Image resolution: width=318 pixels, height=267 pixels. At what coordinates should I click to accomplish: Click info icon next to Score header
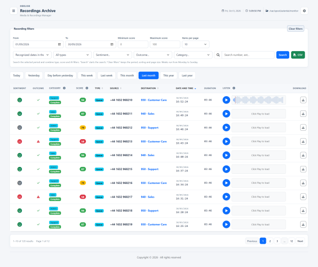pos(87,88)
